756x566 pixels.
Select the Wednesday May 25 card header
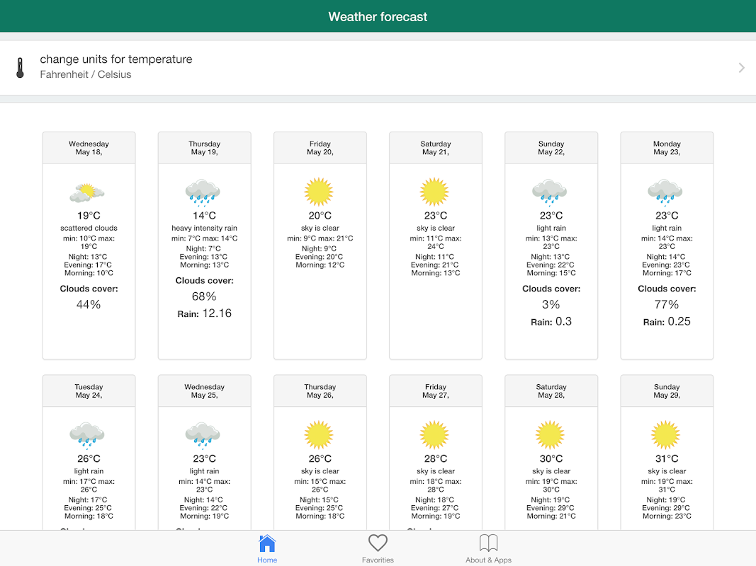(x=205, y=391)
